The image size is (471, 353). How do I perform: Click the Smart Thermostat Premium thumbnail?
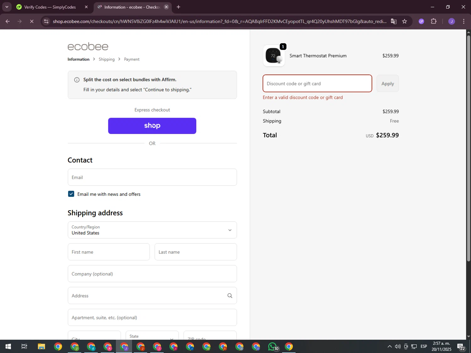pos(274,56)
